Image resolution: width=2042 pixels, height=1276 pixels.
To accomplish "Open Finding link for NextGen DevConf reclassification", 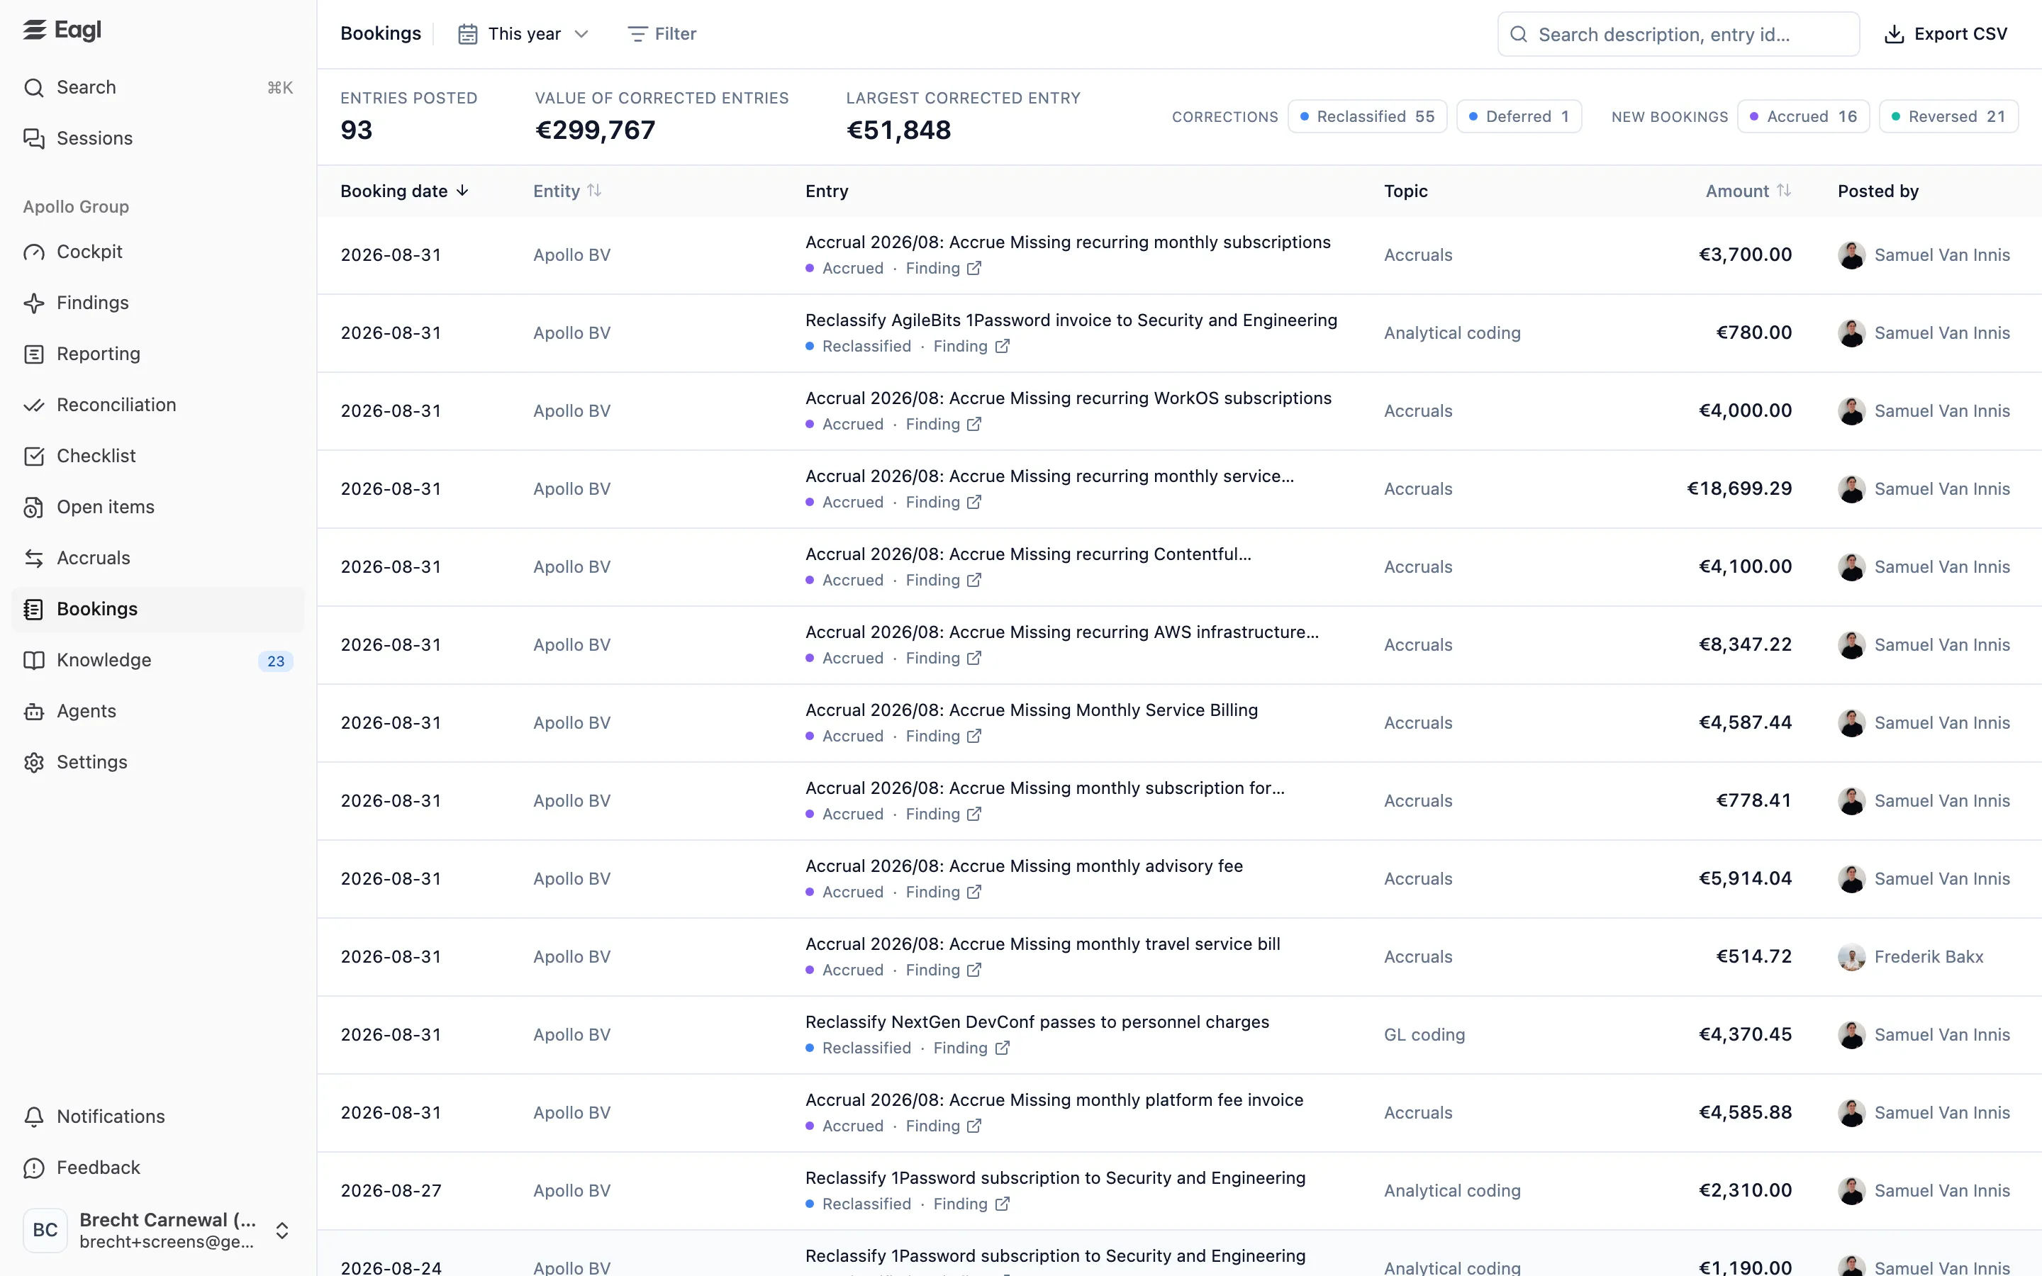I will click(x=971, y=1048).
